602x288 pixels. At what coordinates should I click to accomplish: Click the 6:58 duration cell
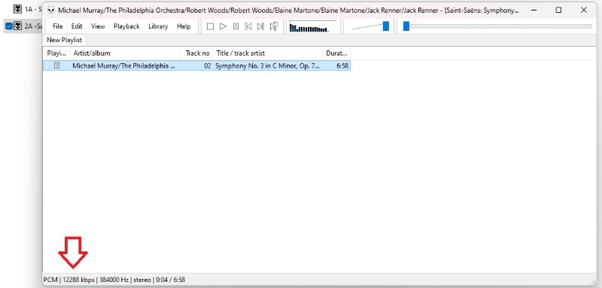pos(342,66)
